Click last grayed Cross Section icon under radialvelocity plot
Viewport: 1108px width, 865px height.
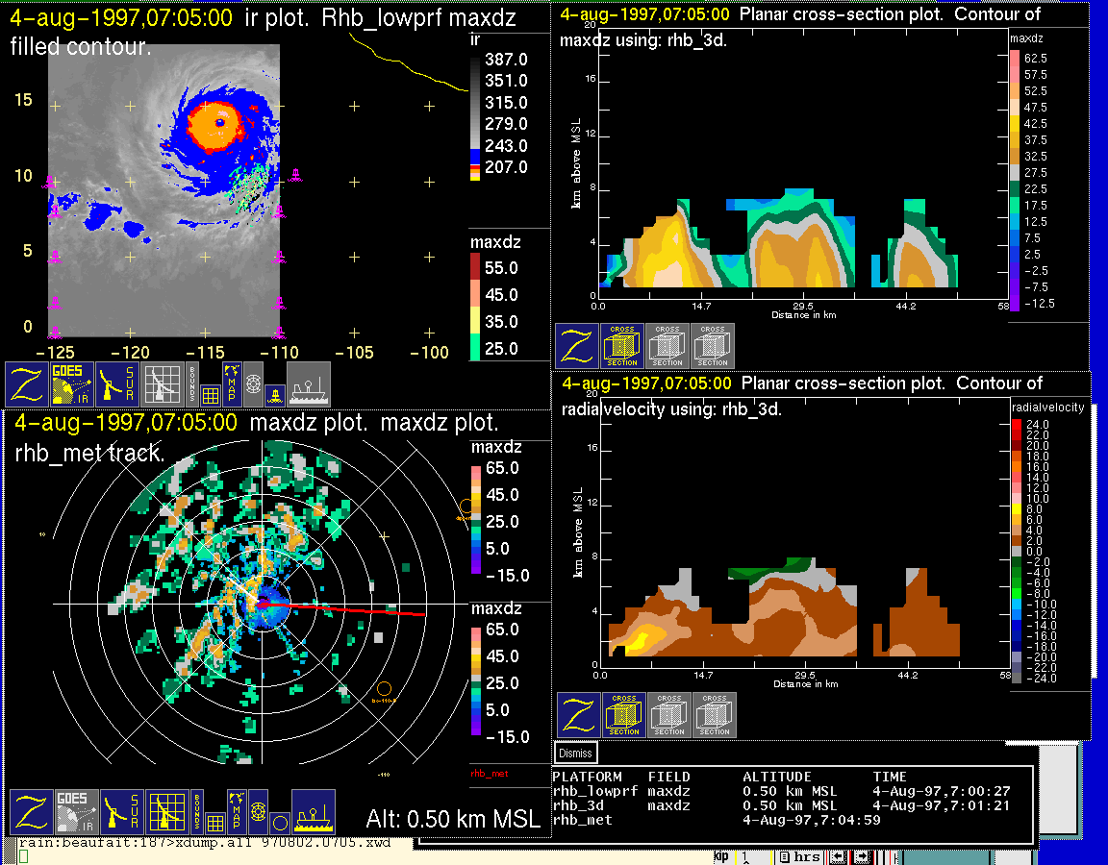pyautogui.click(x=714, y=715)
